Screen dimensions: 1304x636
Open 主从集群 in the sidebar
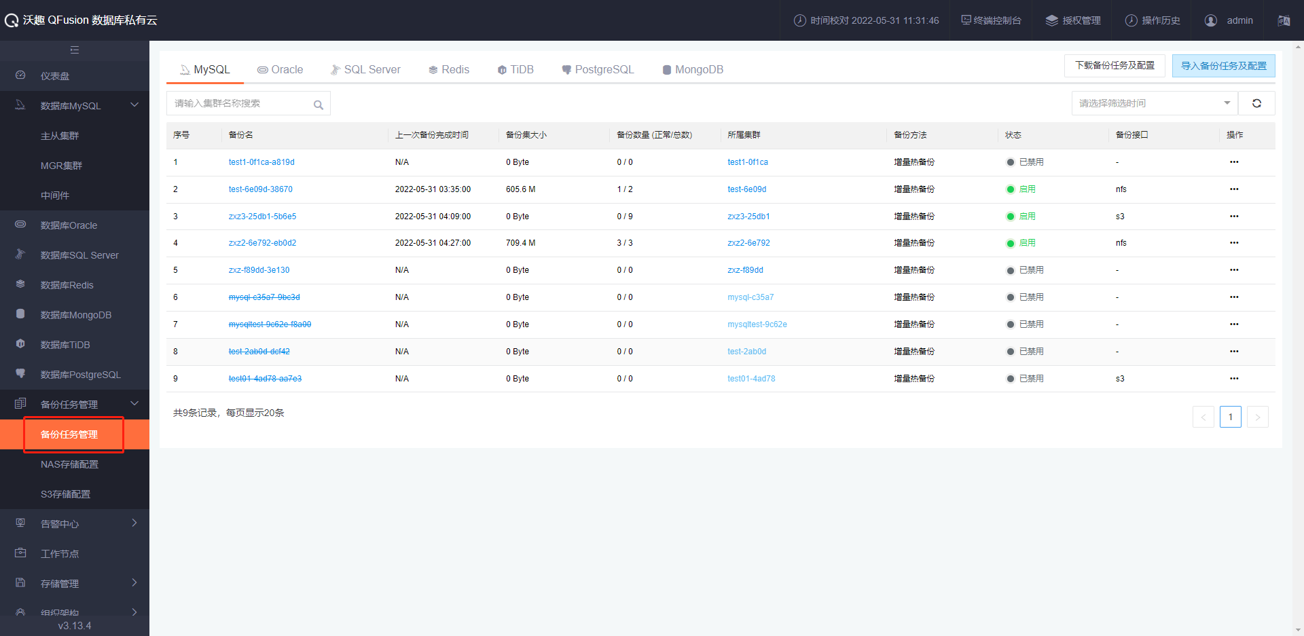pyautogui.click(x=60, y=136)
